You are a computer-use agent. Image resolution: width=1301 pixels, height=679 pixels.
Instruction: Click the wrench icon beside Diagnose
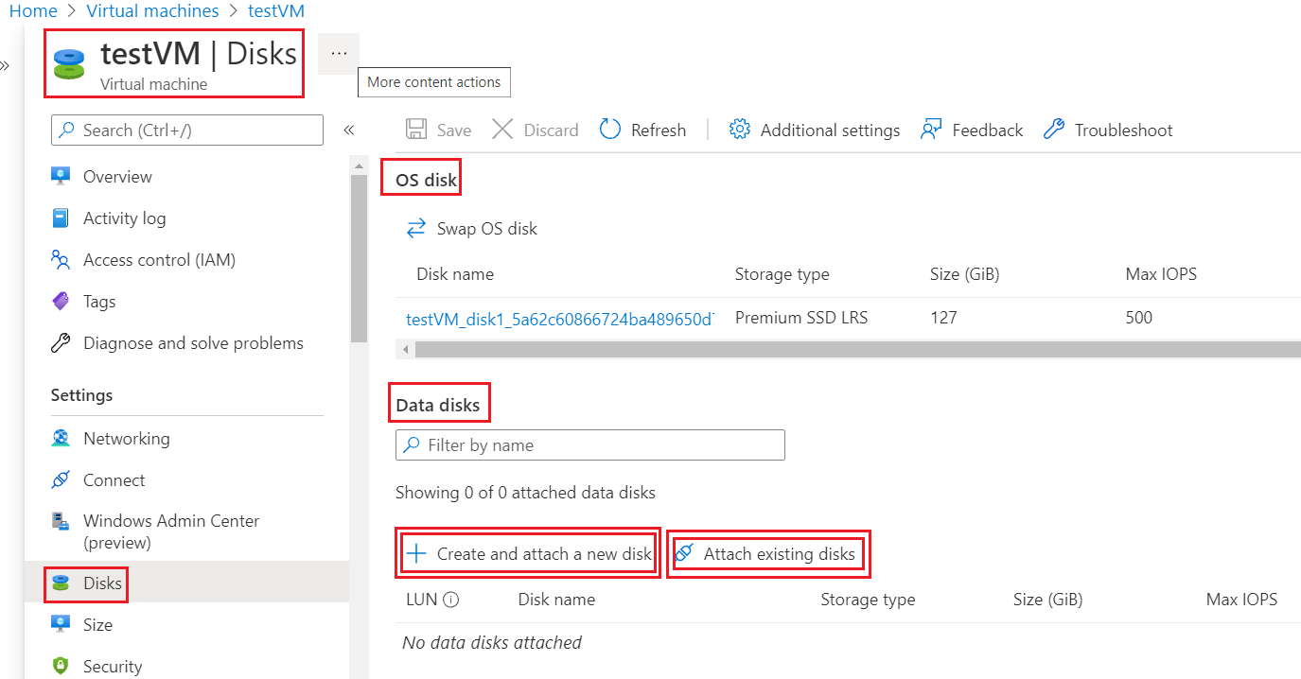click(61, 343)
